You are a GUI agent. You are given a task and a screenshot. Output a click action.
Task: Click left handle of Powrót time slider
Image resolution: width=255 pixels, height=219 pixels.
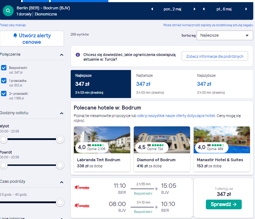4,165
